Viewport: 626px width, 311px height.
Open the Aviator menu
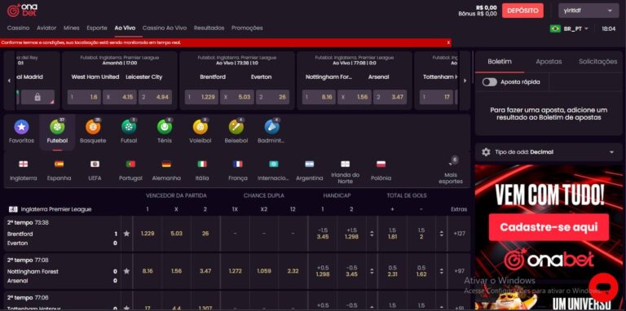coord(46,28)
